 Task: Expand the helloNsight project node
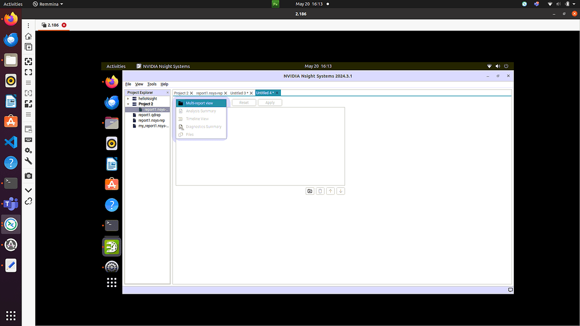click(x=129, y=98)
